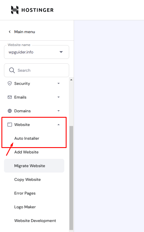Click the magnifying glass search icon

[12, 70]
